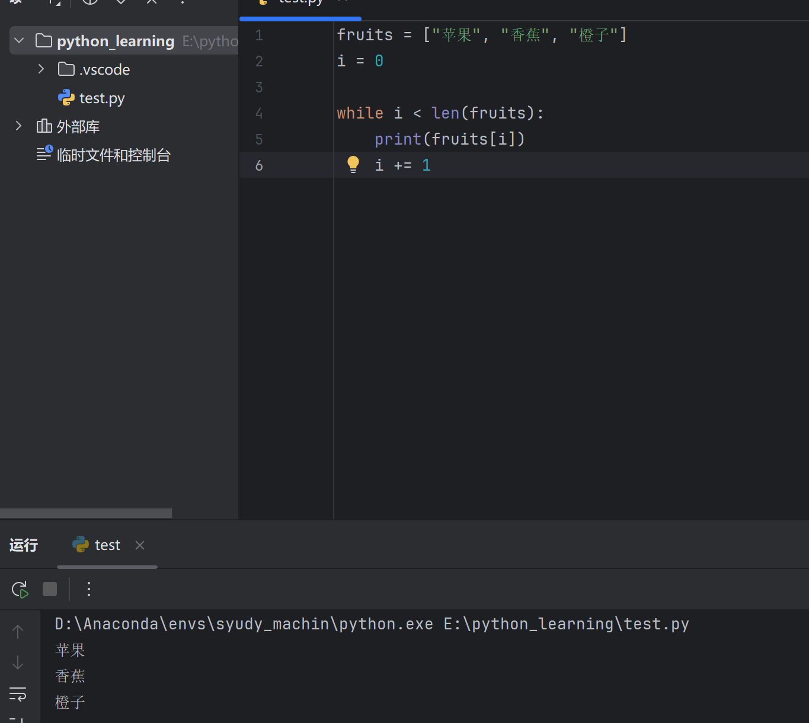Toggle soft-wrap icon in the run console
809x723 pixels.
[x=18, y=694]
